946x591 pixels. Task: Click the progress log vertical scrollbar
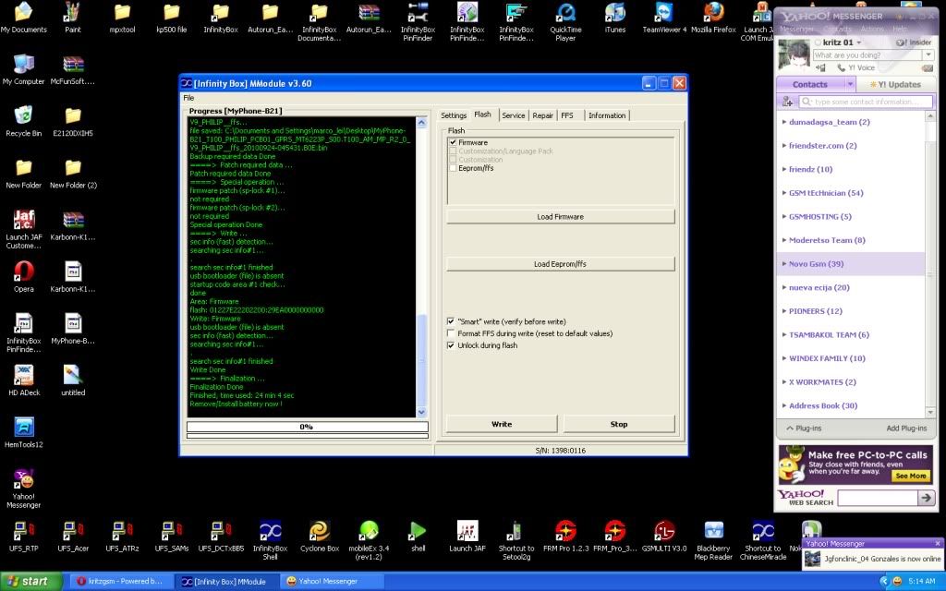coord(421,267)
